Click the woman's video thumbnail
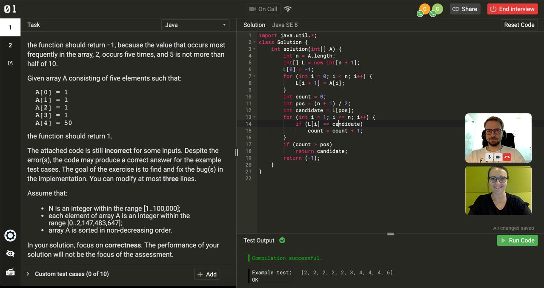The image size is (544, 288). (x=498, y=190)
